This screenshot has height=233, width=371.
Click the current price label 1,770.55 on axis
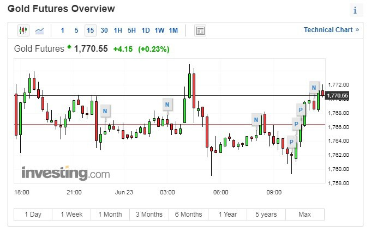point(337,96)
